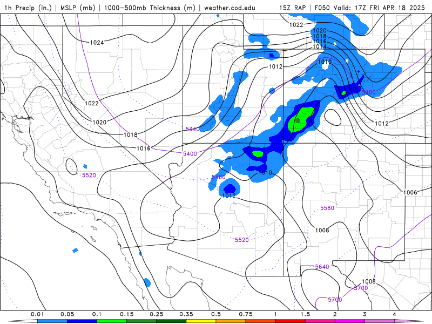Click the 0.5–0.75 color bar segment

click(231, 321)
